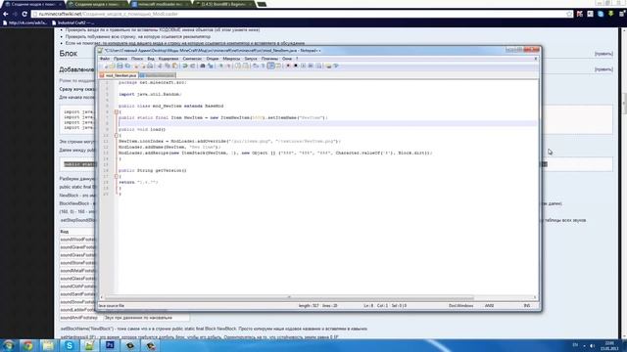627x352 pixels.
Task: Open Skype from the taskbar
Action: (70, 345)
